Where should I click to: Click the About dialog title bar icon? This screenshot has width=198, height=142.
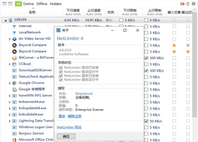(x=59, y=30)
